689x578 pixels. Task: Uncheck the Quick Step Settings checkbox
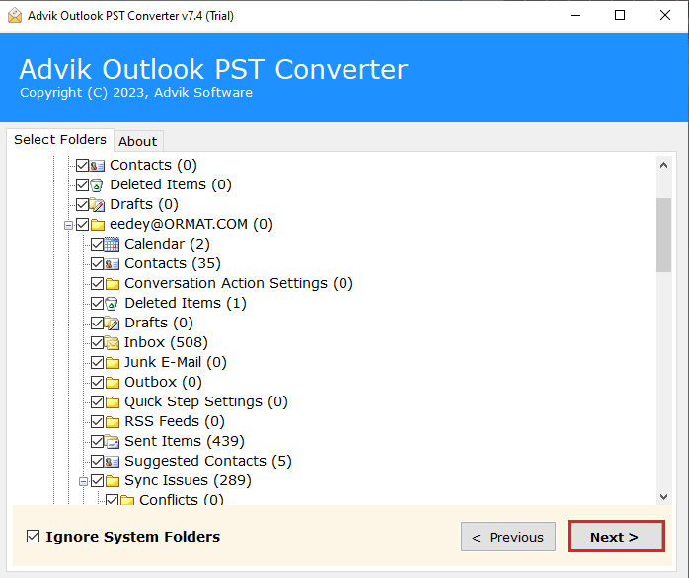click(x=97, y=401)
